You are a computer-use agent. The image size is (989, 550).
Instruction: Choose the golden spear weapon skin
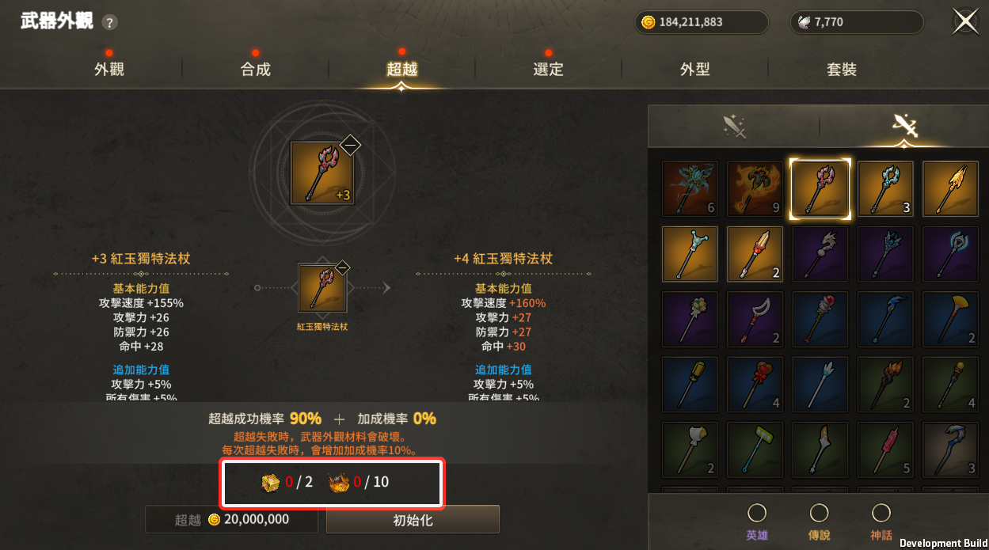click(951, 189)
